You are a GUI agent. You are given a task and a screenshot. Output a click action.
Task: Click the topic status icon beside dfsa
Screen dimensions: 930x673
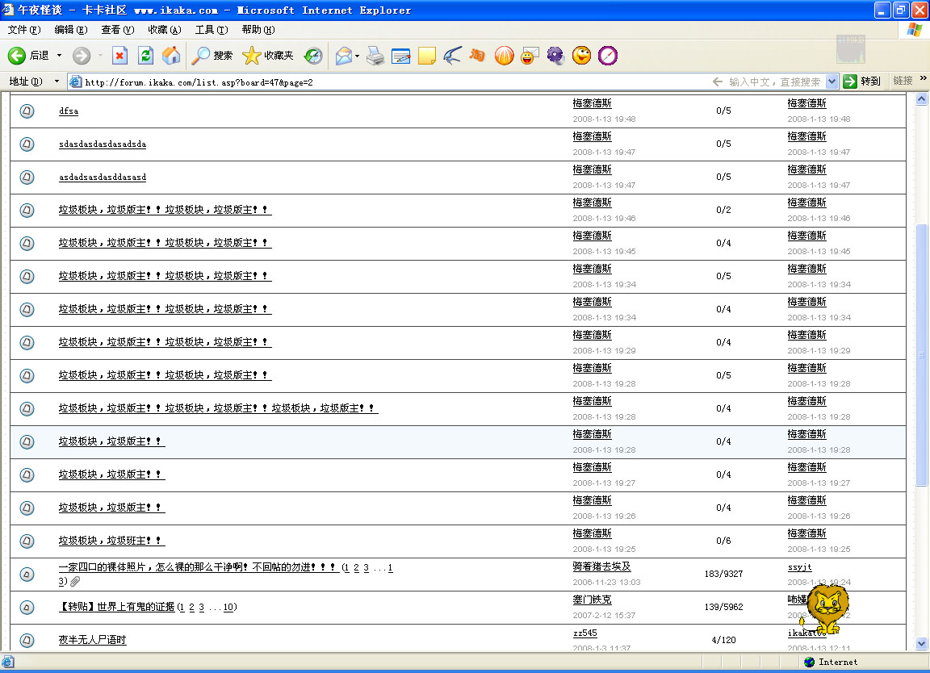[x=27, y=111]
